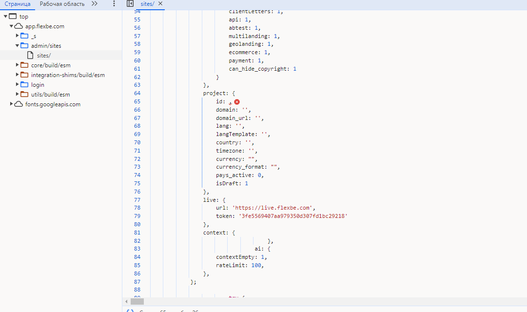Click the top frame window icon

click(x=13, y=17)
